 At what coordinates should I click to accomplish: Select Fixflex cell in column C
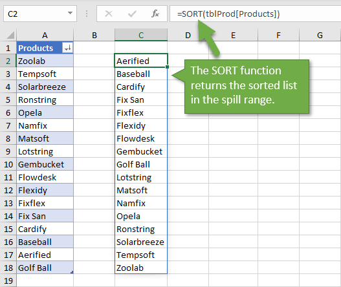141,112
